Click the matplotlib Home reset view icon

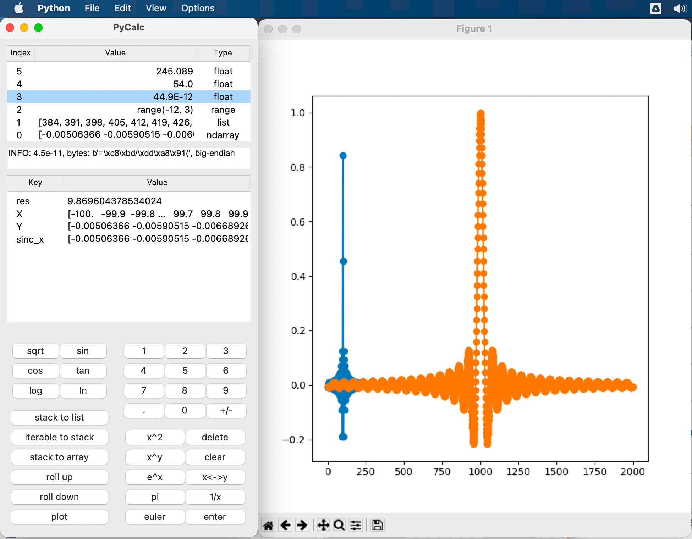(x=268, y=525)
